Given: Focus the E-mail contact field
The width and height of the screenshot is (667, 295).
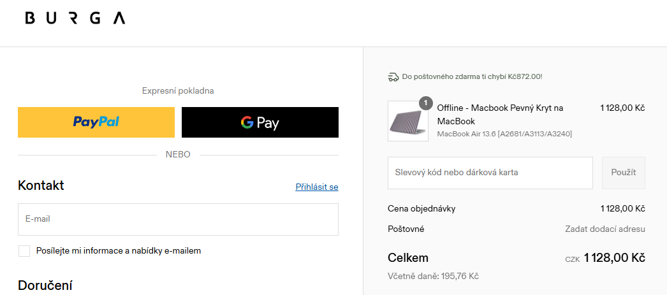Looking at the screenshot, I should [x=178, y=219].
